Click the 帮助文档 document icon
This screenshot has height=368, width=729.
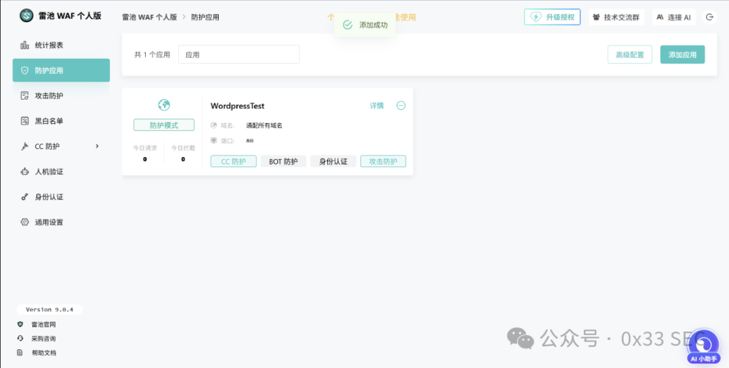(x=20, y=352)
